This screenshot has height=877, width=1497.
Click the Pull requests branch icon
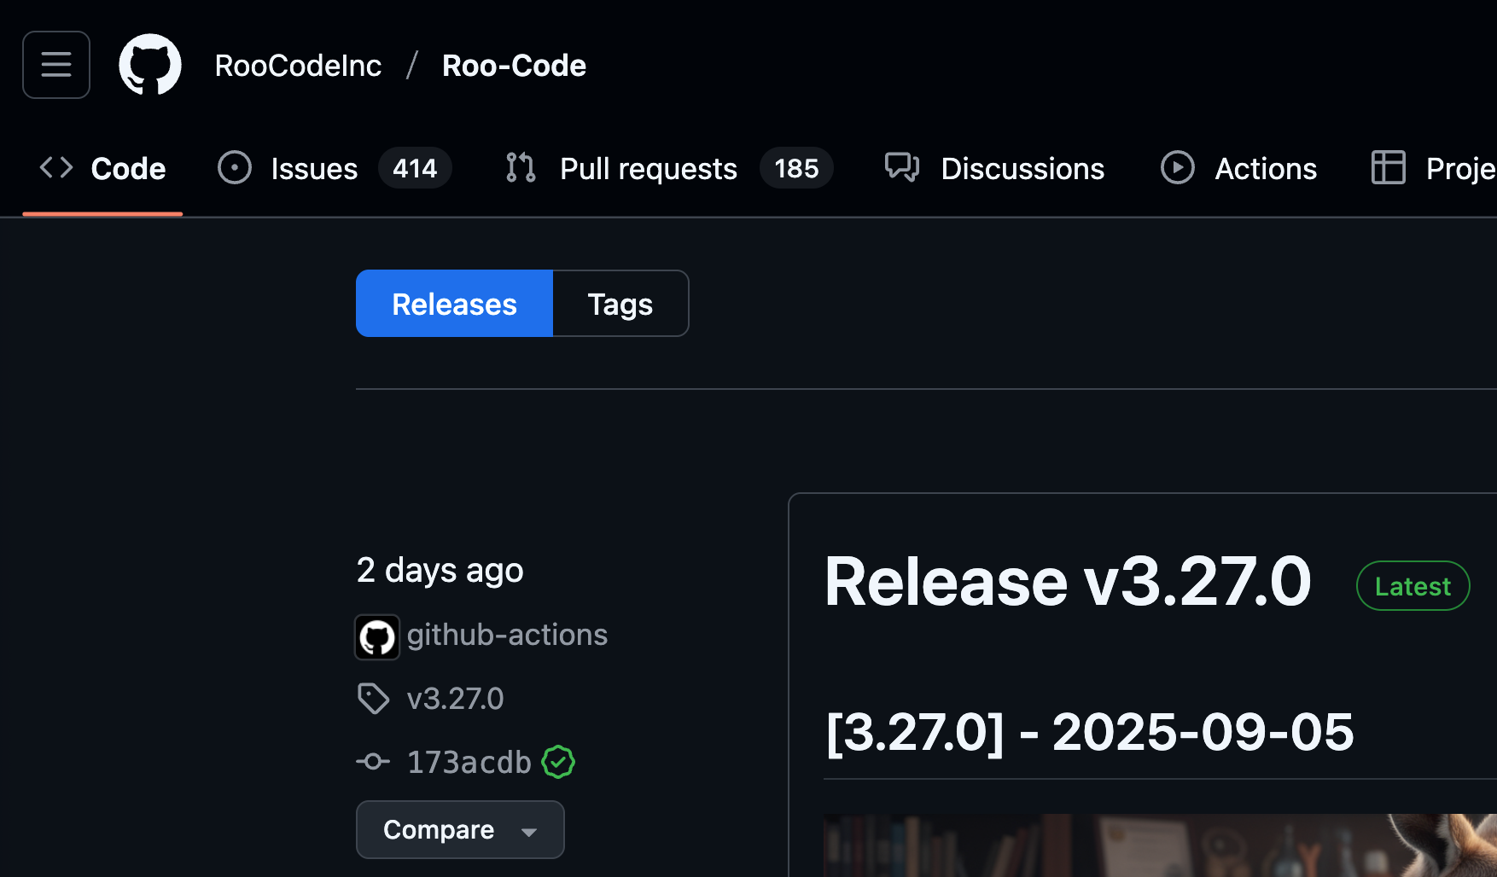(521, 168)
